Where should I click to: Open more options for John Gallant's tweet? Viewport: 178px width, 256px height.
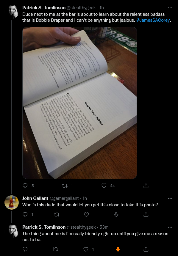[170, 198]
